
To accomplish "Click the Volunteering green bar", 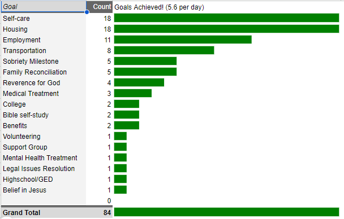I will point(120,136).
